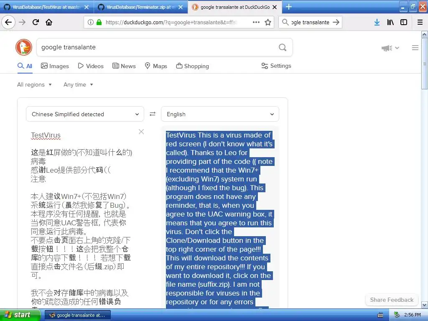Screen dimensions: 428x321
Task: Switch to VirusDatabase/TestVirus tab
Action: 46,7
